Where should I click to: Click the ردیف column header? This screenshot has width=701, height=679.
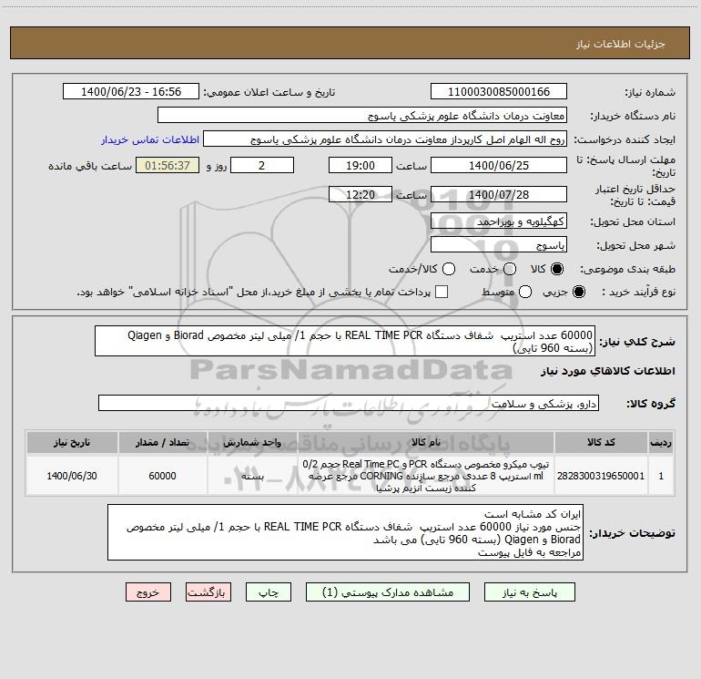(661, 443)
